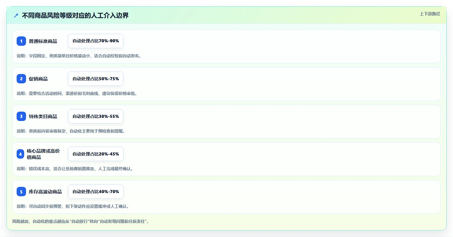Click the 自动处理占比40%-70% pill
The height and width of the screenshot is (237, 453).
pyautogui.click(x=96, y=192)
